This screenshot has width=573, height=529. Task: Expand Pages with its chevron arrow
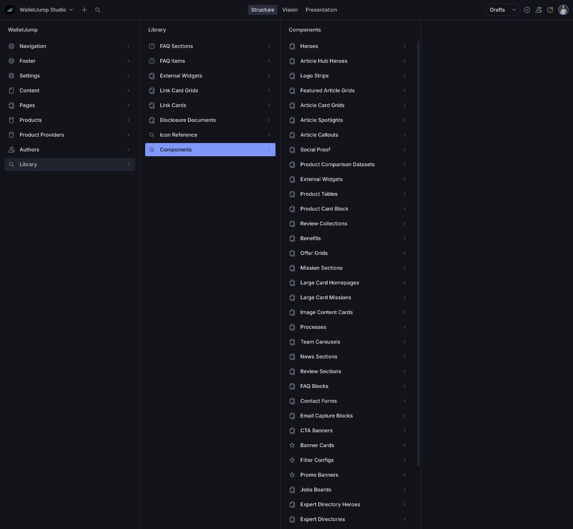click(x=128, y=105)
